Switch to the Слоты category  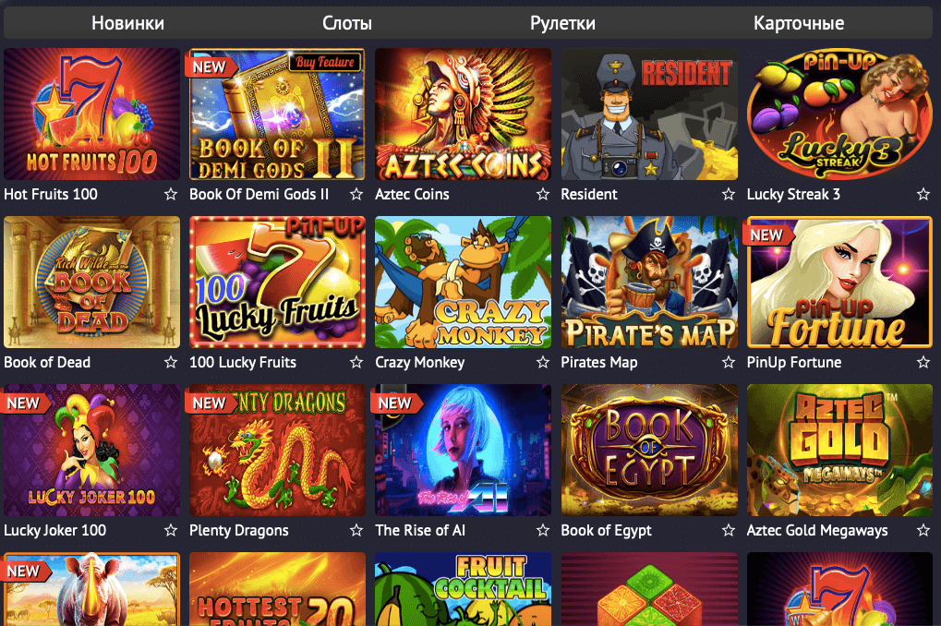pyautogui.click(x=347, y=23)
